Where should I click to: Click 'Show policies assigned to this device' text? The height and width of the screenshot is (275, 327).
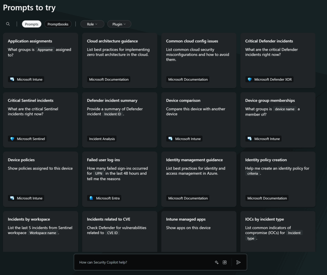tap(40, 168)
